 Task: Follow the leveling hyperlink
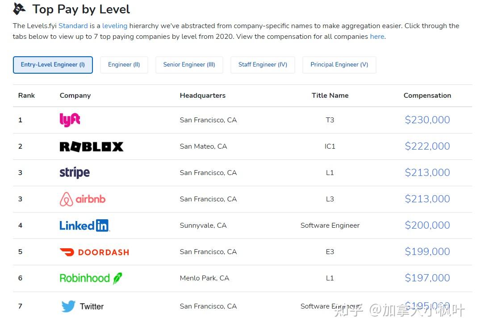tap(115, 26)
